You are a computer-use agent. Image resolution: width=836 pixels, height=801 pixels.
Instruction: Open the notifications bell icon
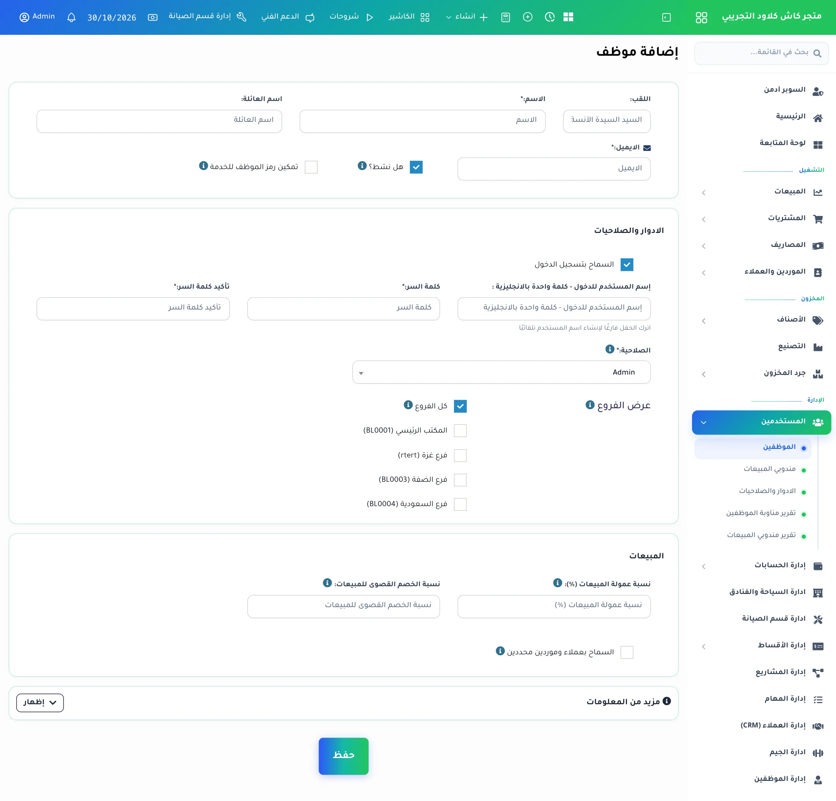71,17
